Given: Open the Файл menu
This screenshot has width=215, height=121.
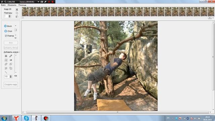Looking at the screenshot, I should (x=3, y=5).
